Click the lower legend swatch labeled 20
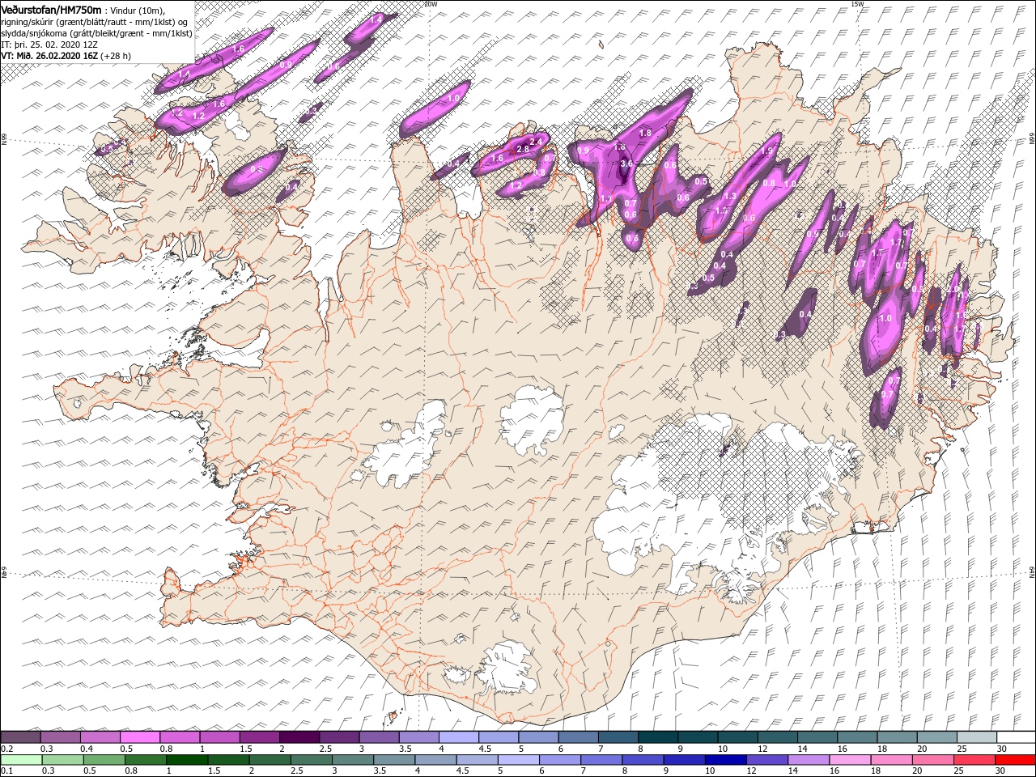1036x777 pixels. click(x=932, y=759)
